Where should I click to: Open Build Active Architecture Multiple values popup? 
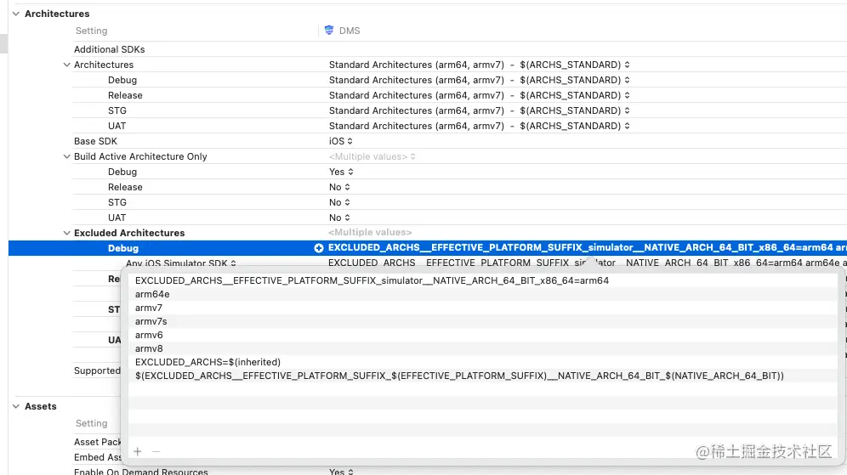coord(372,156)
